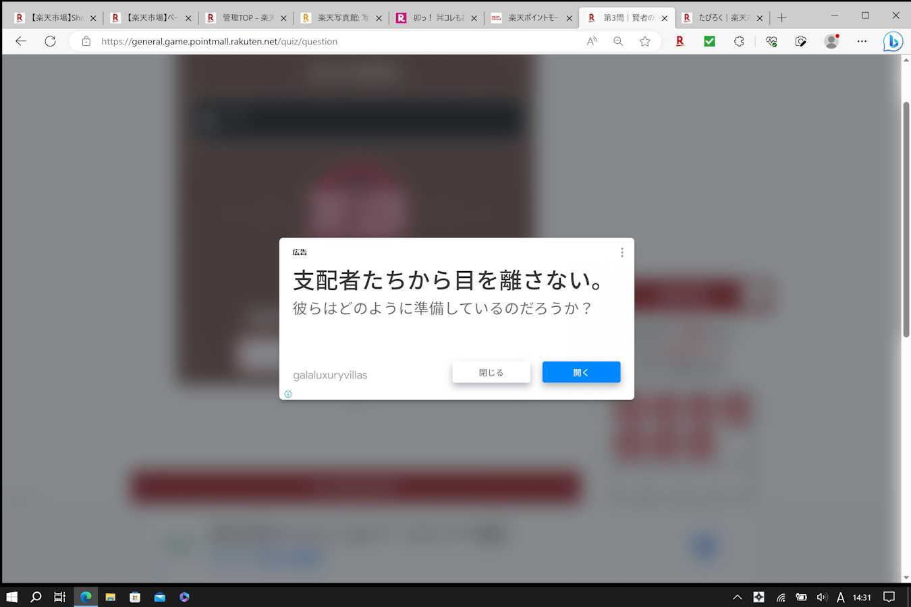Close the 管理TOP tab
The width and height of the screenshot is (911, 607).
click(283, 18)
